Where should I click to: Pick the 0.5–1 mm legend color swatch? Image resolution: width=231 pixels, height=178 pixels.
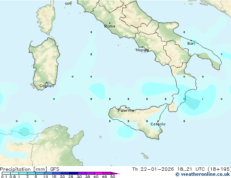pos(15,173)
